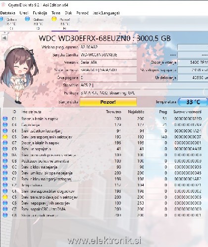Click the previous disk arrow button
Screen dimensions: 208x247
(4, 38)
